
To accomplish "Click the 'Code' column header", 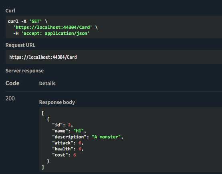I will tap(12, 83).
